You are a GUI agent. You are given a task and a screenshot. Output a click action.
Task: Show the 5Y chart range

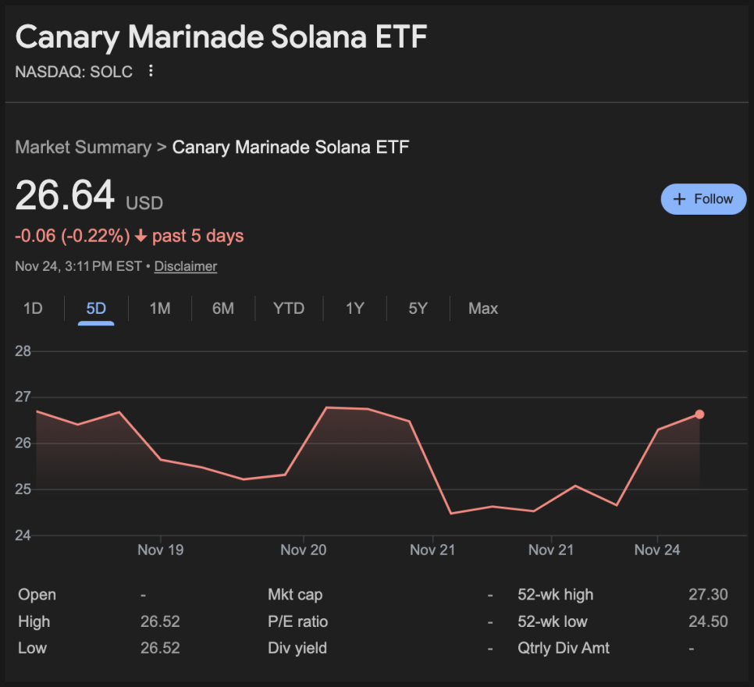click(x=418, y=308)
